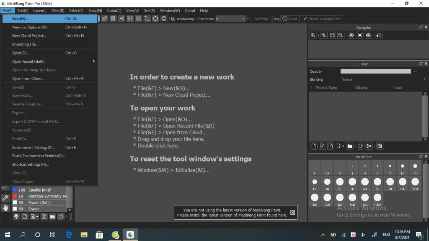Click the script brush icon in brush panel
This screenshot has width=429, height=241.
pyautogui.click(x=44, y=217)
